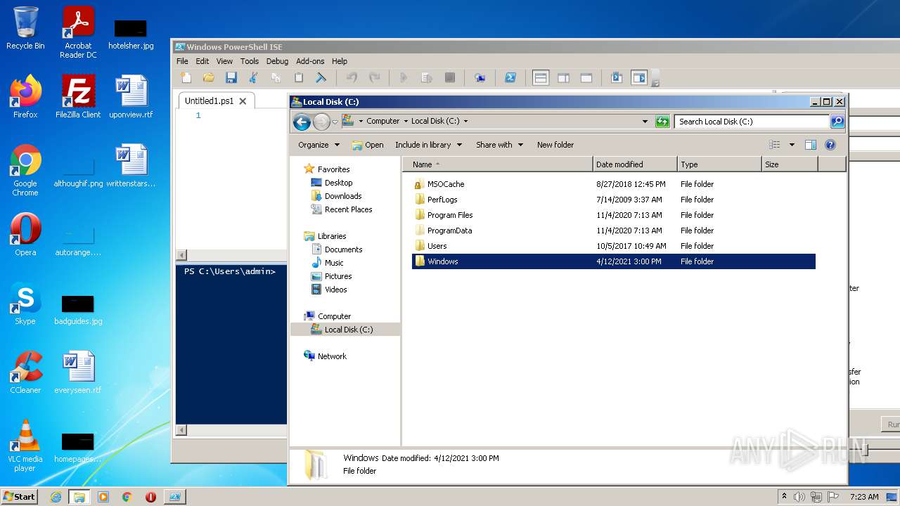Click volume speaker icon in system tray

click(x=799, y=497)
